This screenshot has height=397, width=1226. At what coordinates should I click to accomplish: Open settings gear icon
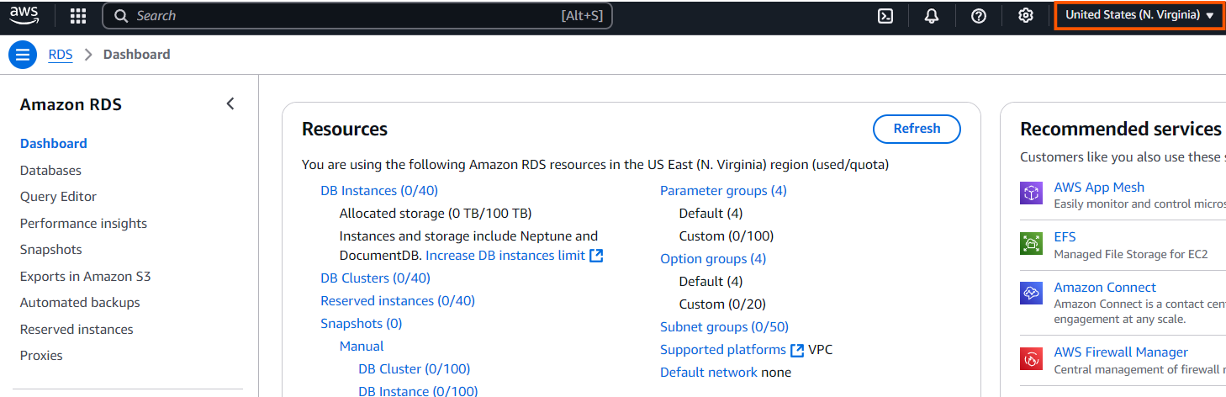1026,15
